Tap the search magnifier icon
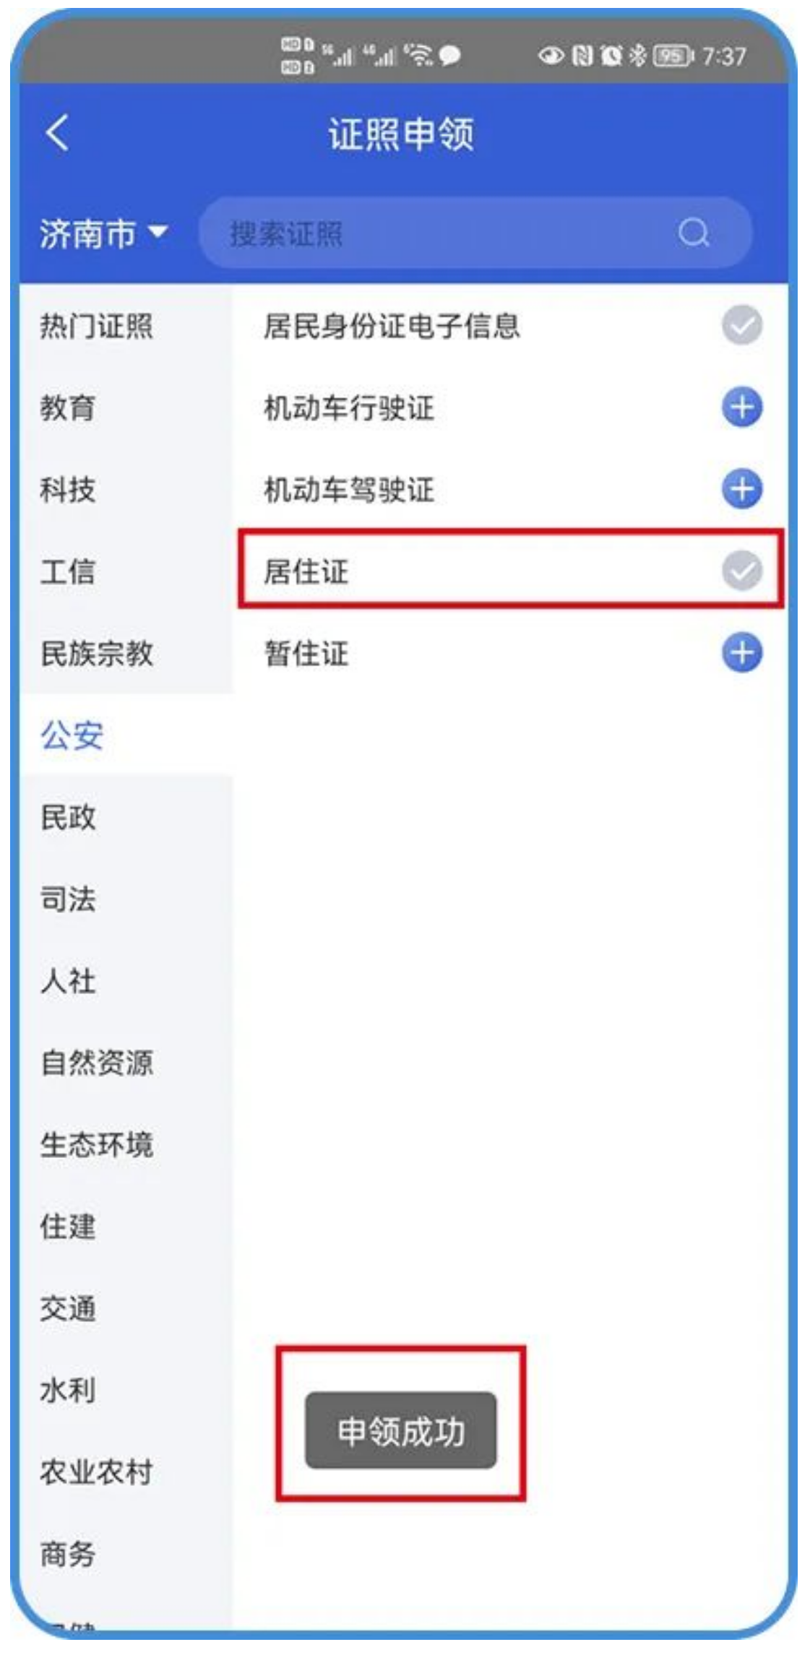The width and height of the screenshot is (810, 1655). point(693,233)
